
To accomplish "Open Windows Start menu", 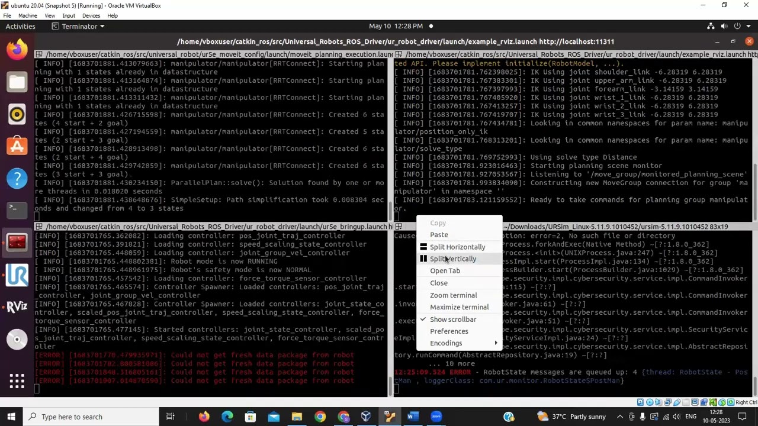I will (12, 417).
